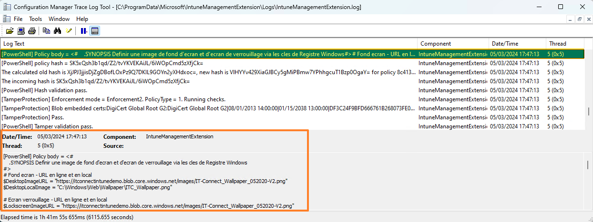Sort by the Thread column header
The height and width of the screenshot is (222, 593).
coord(566,44)
